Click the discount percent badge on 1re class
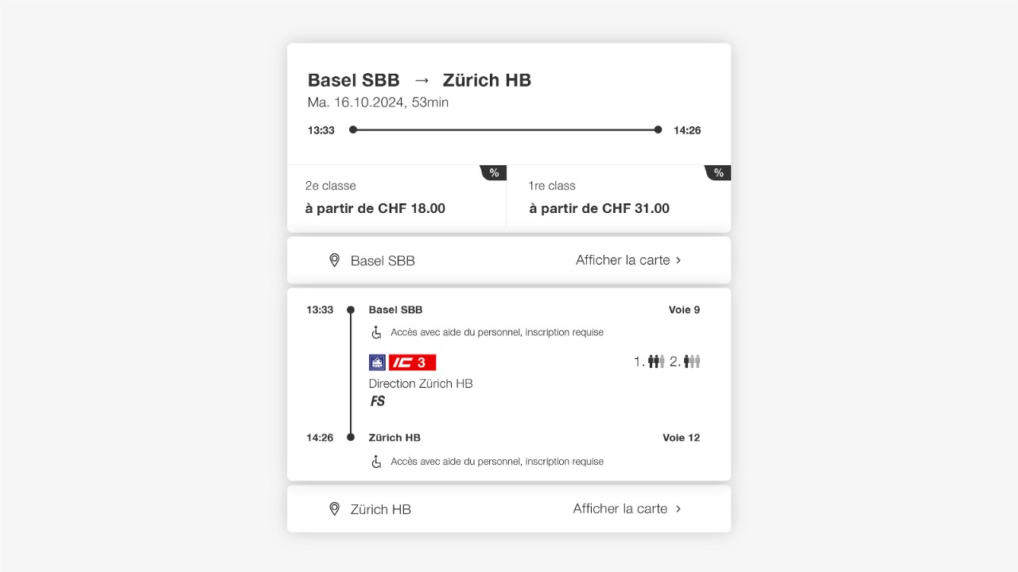The width and height of the screenshot is (1018, 572). pyautogui.click(x=719, y=172)
